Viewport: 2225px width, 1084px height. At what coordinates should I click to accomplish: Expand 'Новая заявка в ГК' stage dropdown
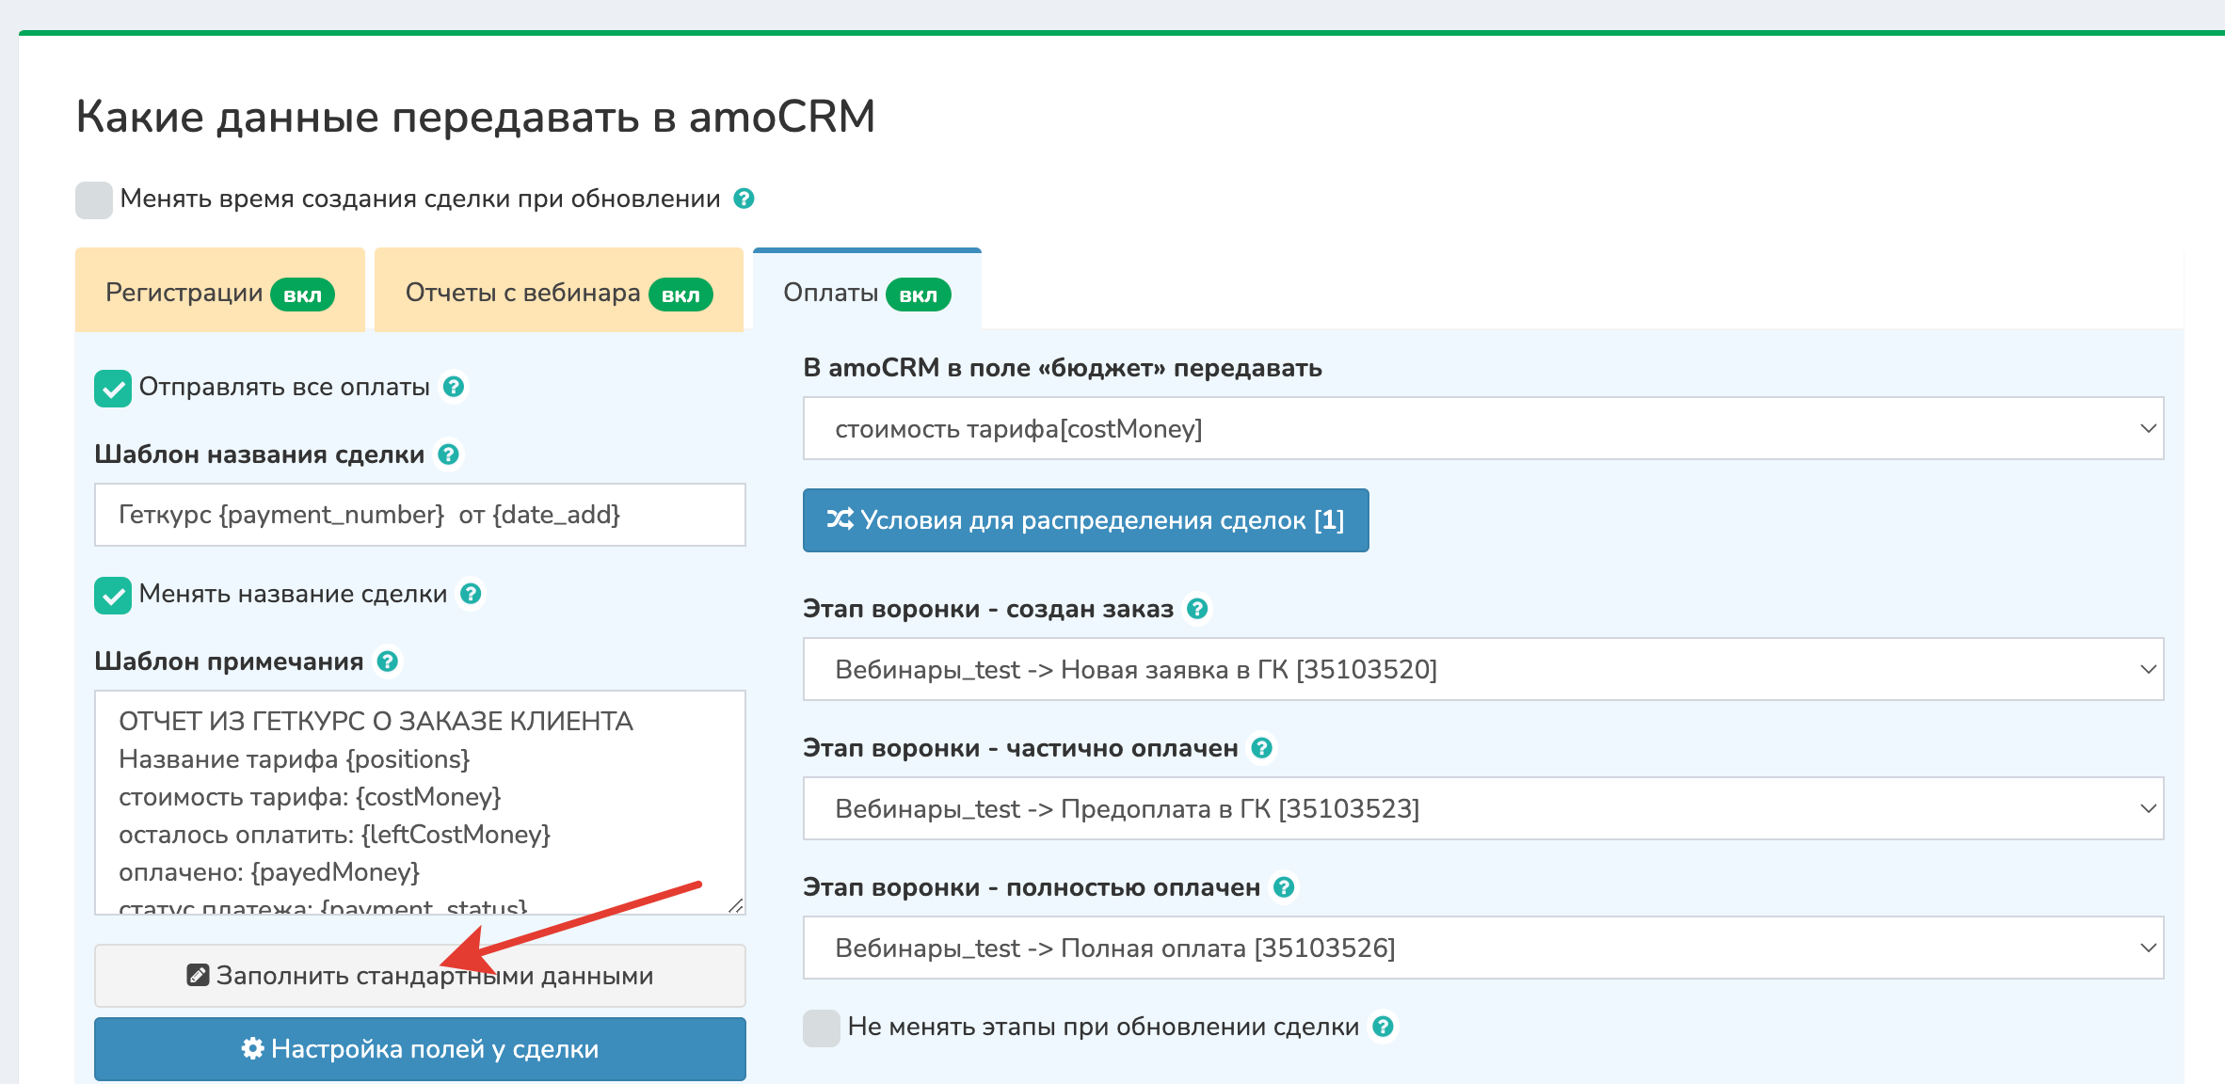tap(1482, 670)
